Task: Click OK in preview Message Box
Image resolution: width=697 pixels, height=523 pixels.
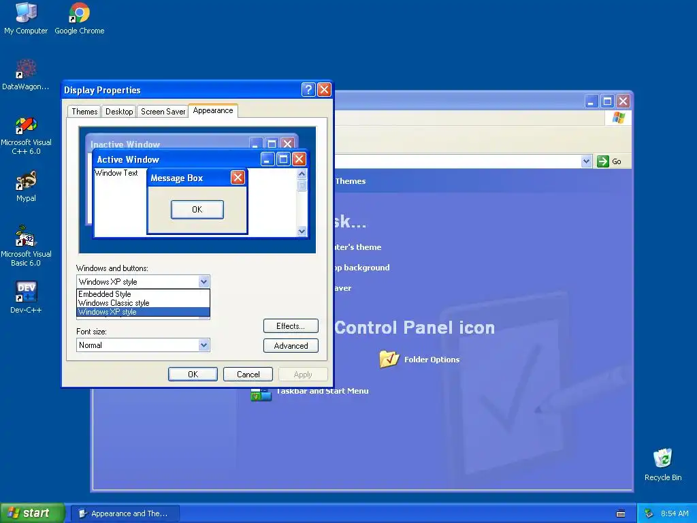Action: click(x=197, y=210)
